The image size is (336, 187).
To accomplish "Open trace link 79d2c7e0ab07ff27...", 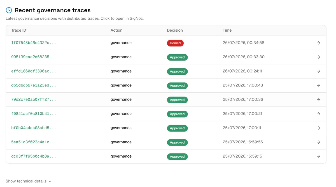I will tap(34, 100).
